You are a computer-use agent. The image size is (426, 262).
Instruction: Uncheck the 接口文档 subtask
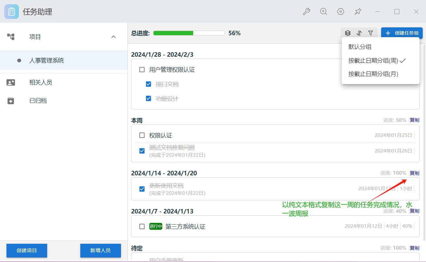point(149,84)
